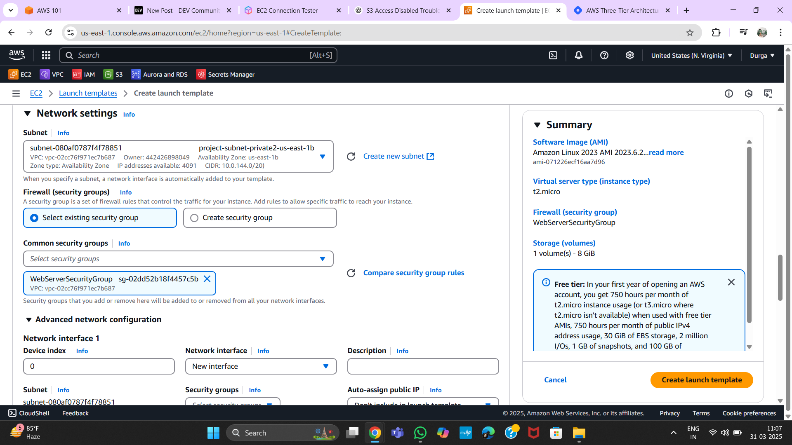792x445 pixels.
Task: Open S3 service shortcut
Action: 113,75
